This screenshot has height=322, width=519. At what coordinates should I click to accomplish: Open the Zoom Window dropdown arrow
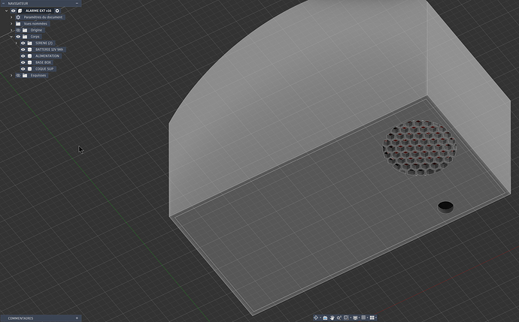click(351, 317)
